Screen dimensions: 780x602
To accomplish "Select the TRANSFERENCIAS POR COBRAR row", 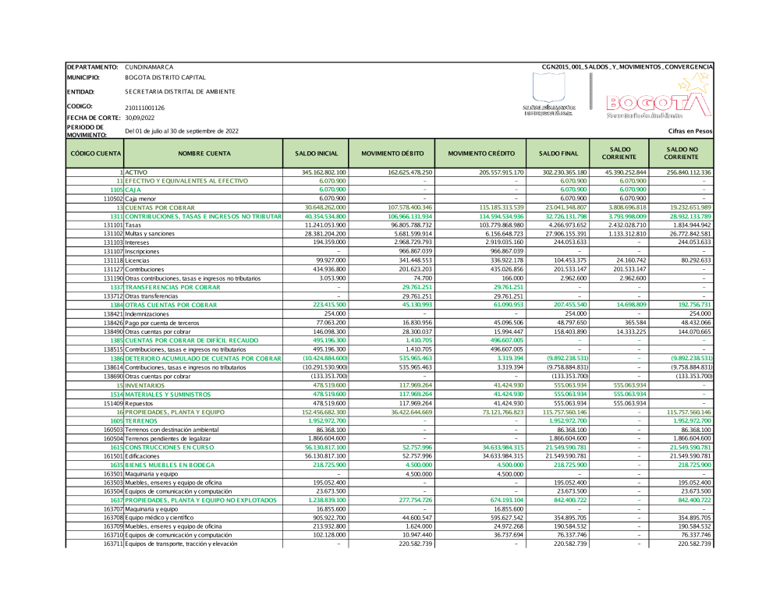I will pos(172,288).
